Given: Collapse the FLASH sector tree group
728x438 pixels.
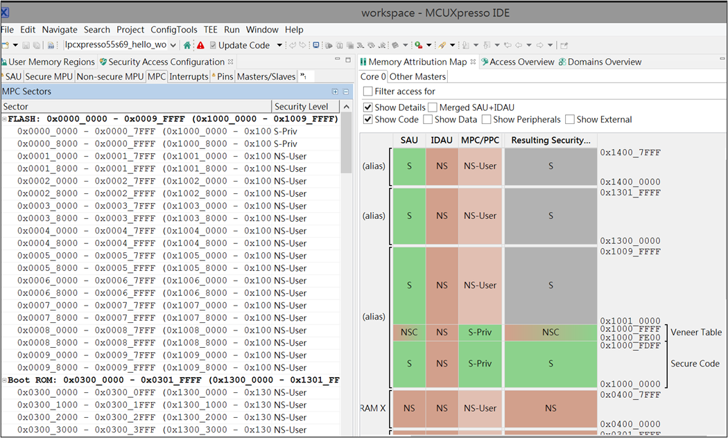Looking at the screenshot, I should (4, 119).
